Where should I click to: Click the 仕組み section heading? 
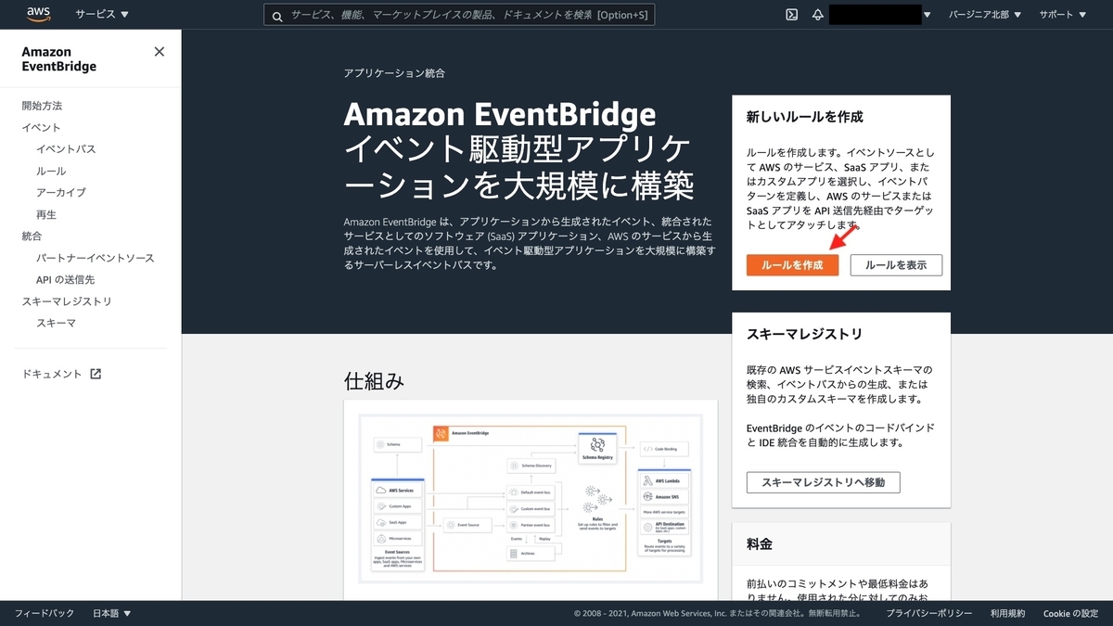point(374,381)
